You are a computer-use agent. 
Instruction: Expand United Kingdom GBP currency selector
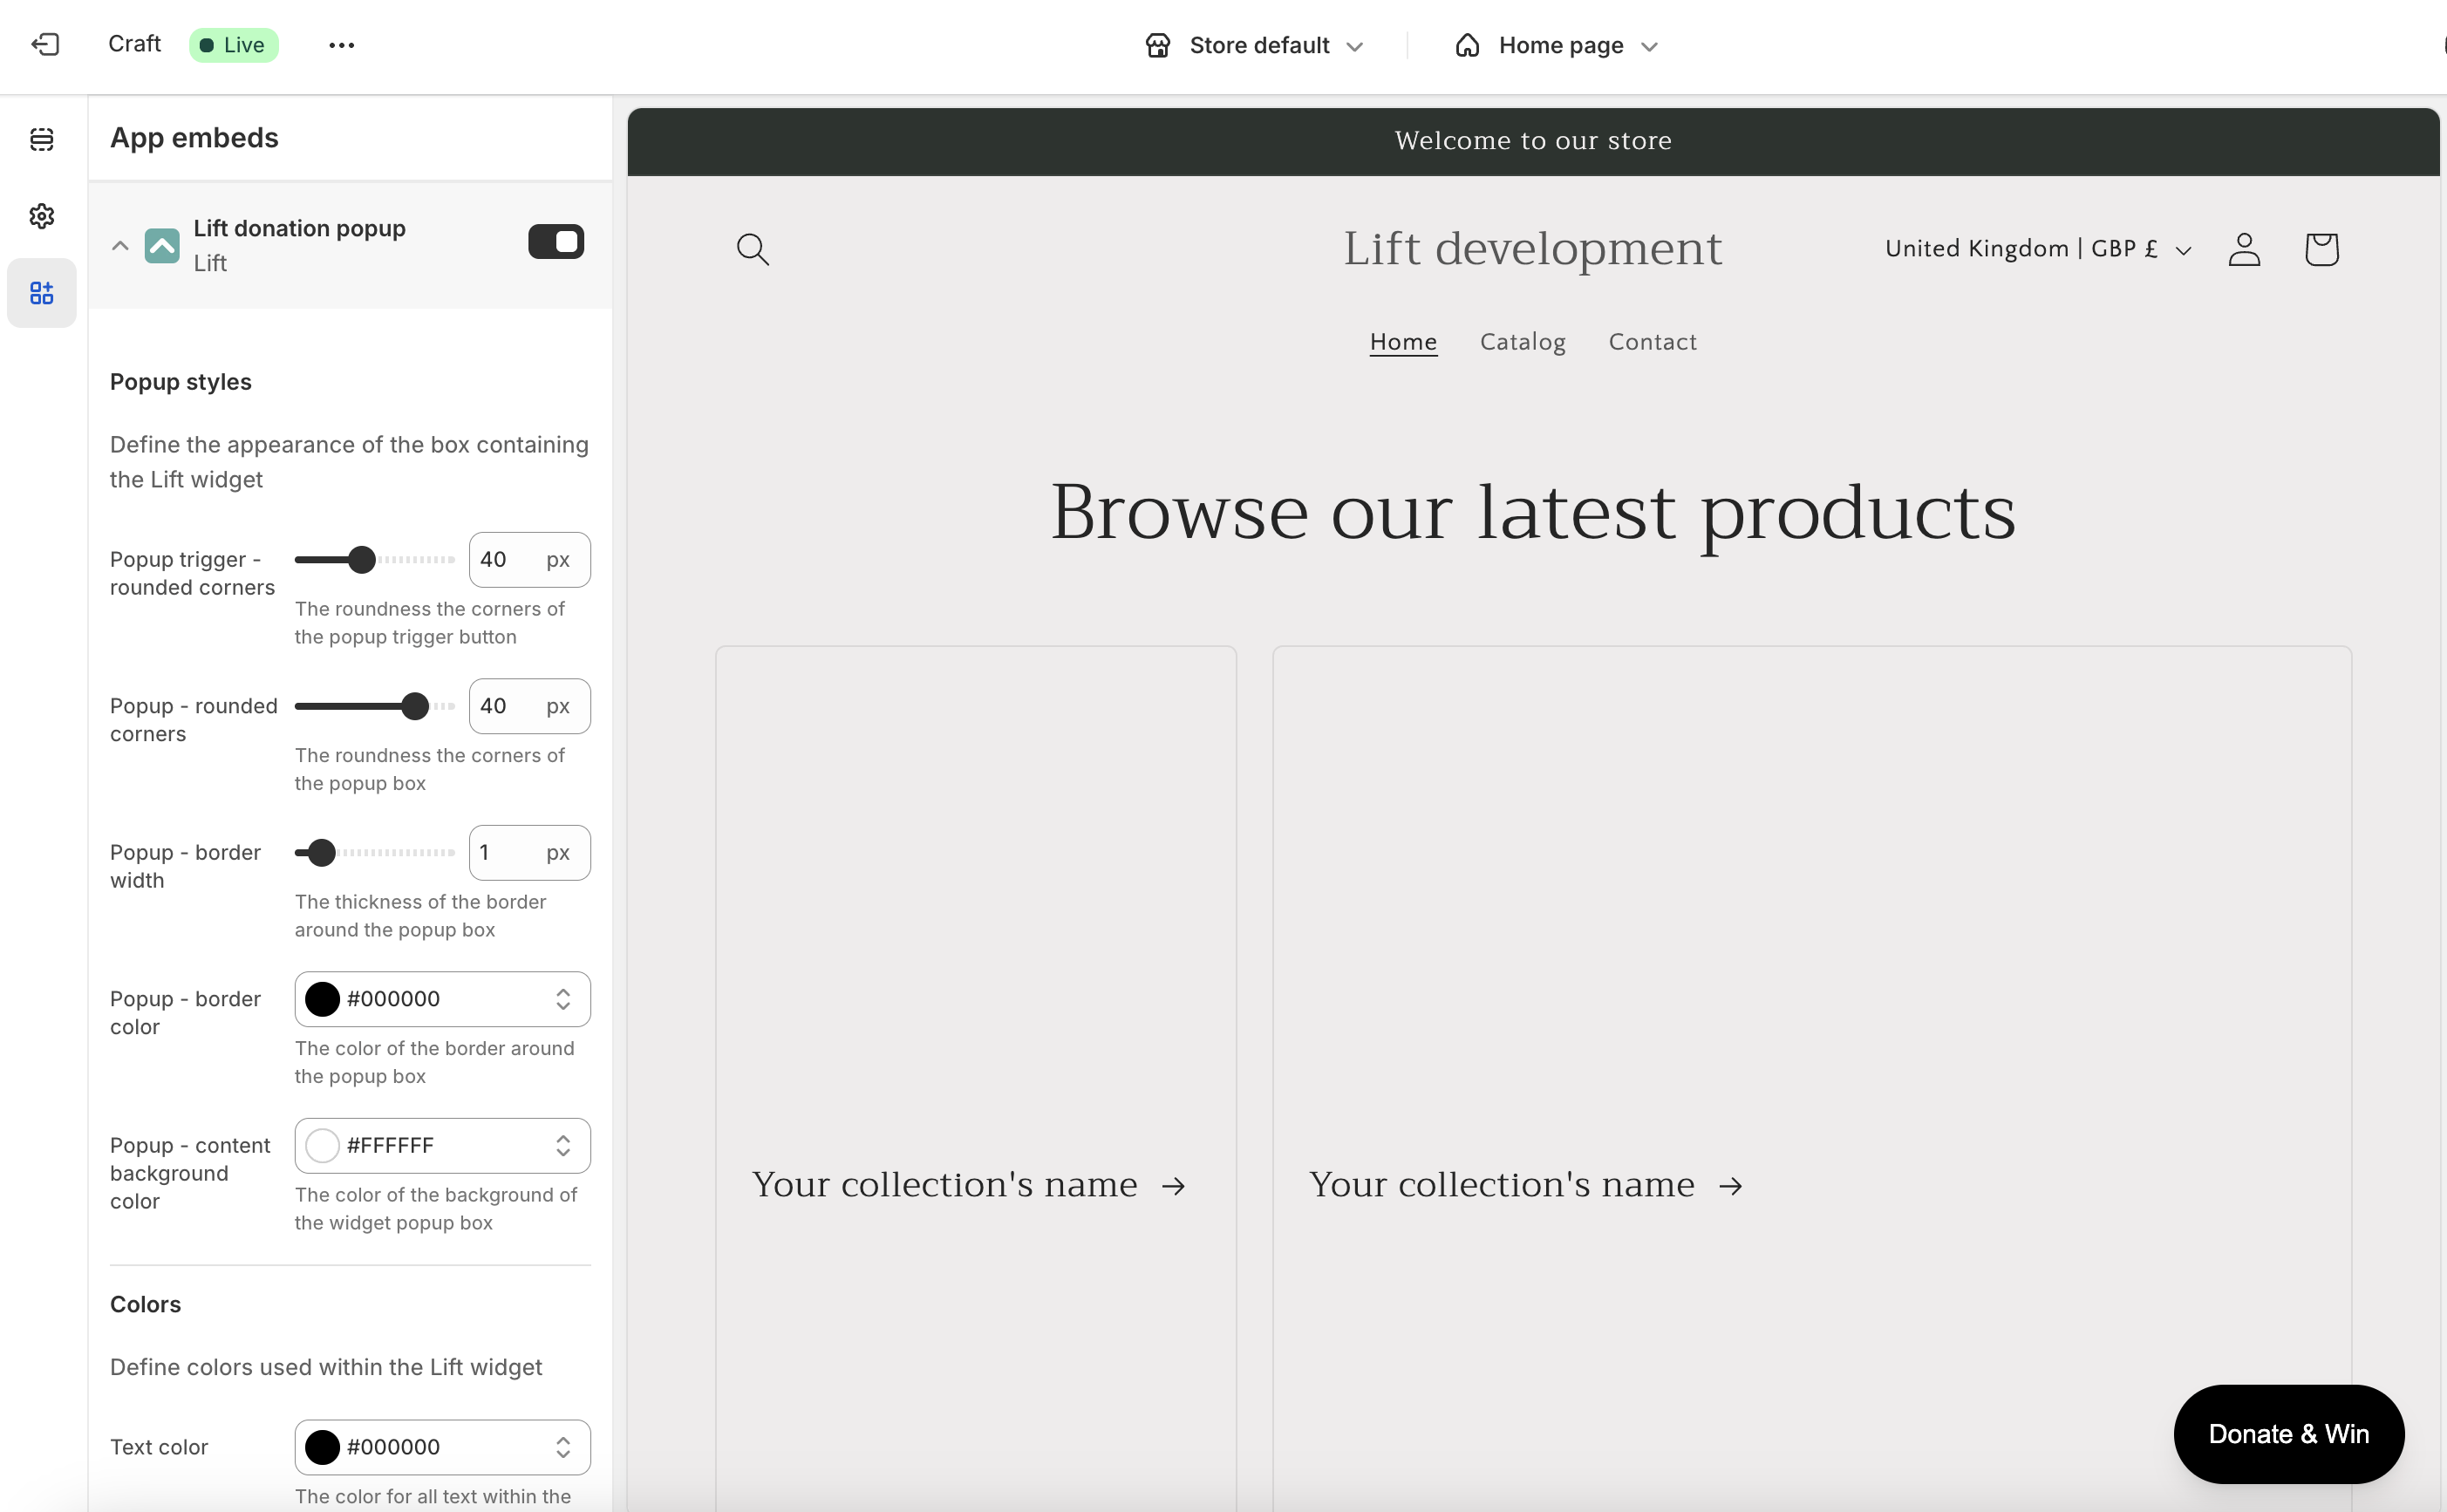click(x=2037, y=249)
